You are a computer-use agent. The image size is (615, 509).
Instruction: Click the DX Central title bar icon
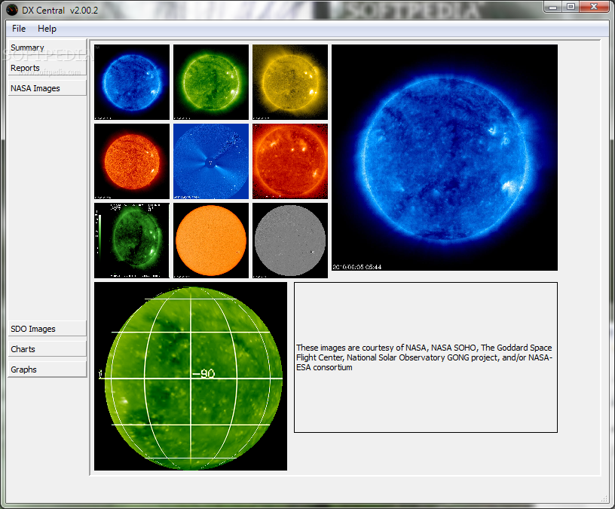(12, 10)
